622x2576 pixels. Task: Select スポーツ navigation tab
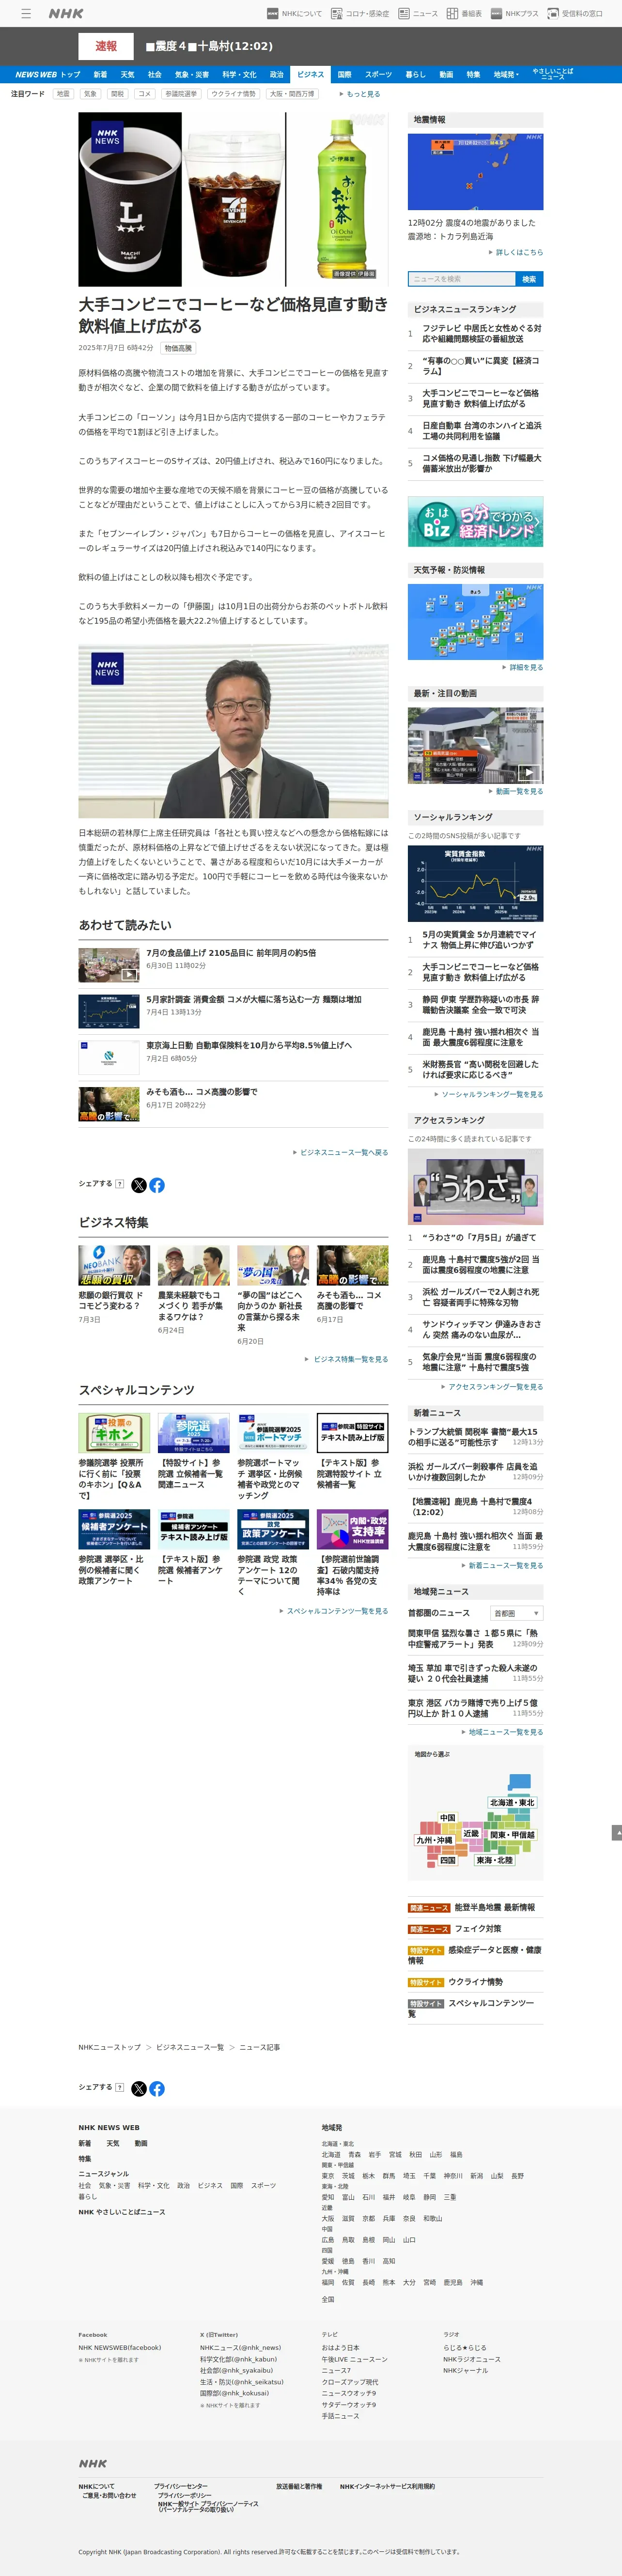click(x=378, y=75)
